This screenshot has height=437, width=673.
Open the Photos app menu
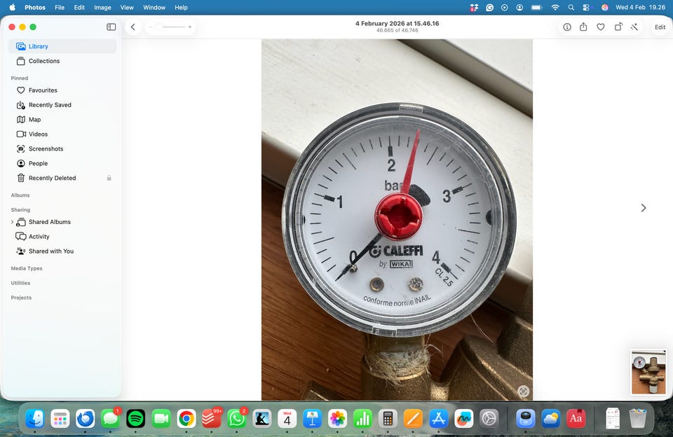[x=35, y=7]
